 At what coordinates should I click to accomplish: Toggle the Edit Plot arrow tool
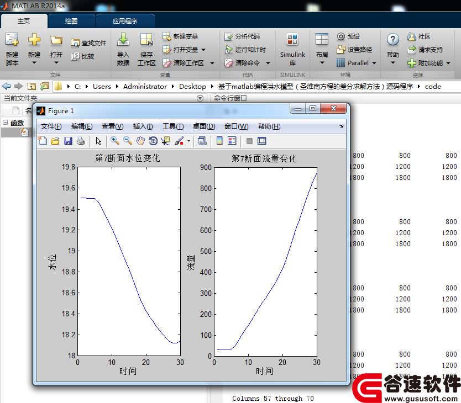(98, 141)
